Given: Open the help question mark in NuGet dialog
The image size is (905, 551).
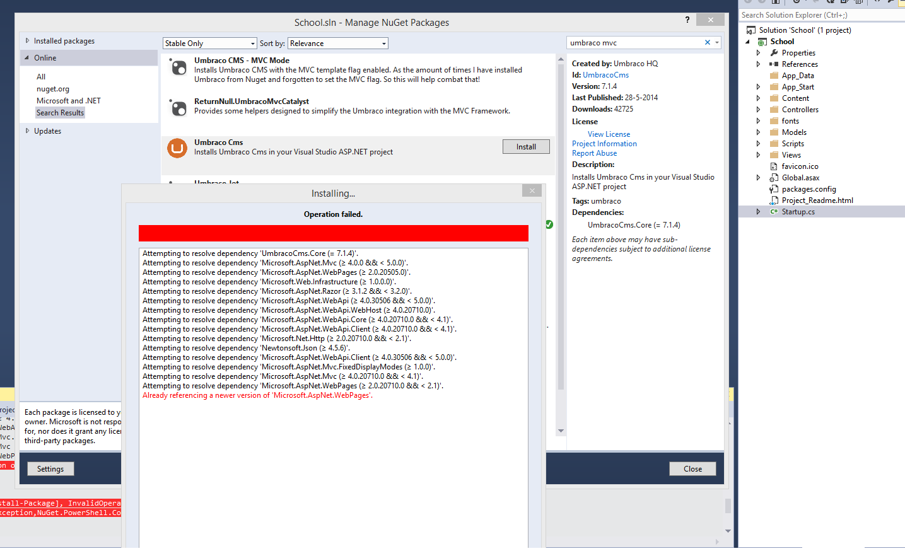Looking at the screenshot, I should coord(687,20).
